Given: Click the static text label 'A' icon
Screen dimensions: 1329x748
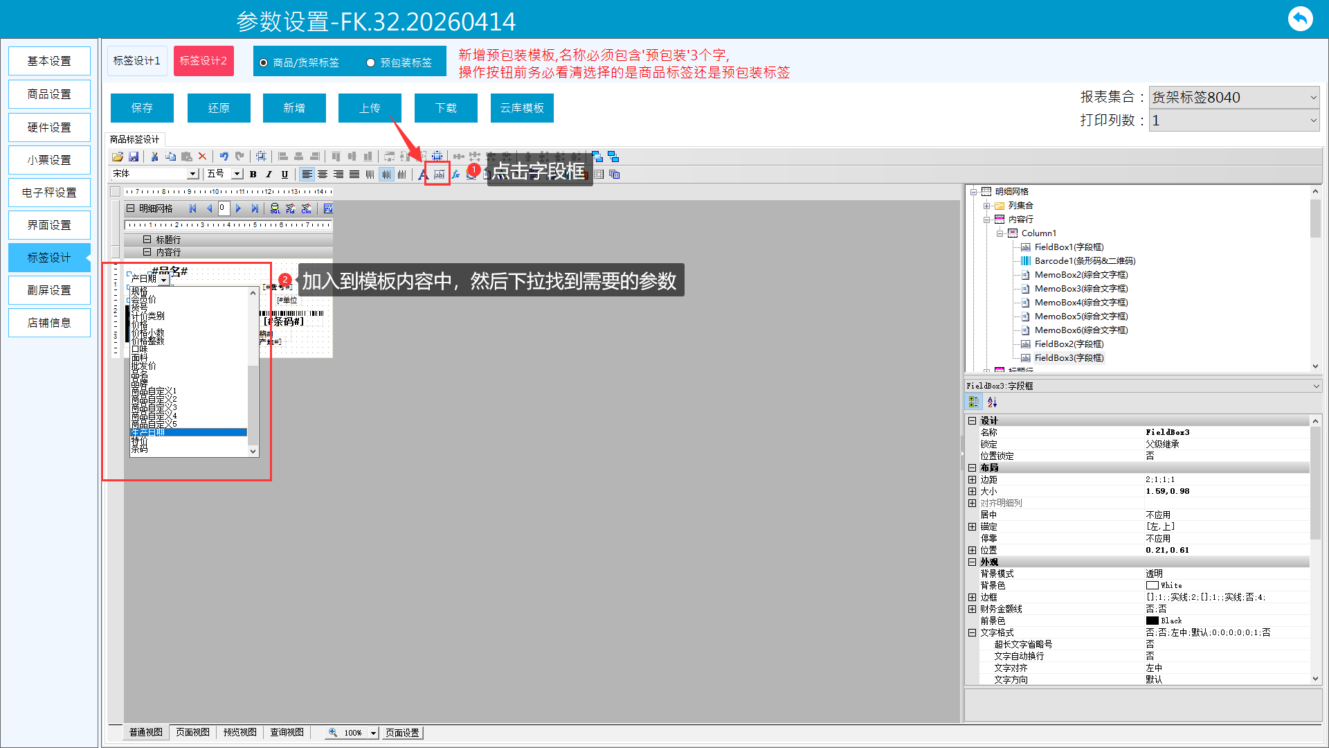Looking at the screenshot, I should coord(422,175).
